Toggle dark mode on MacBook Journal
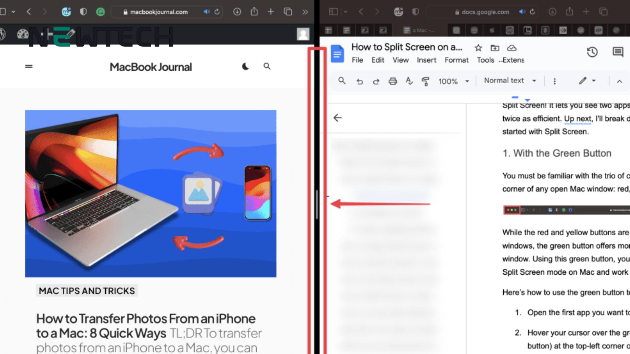Viewport: 630px width, 354px height. (245, 67)
